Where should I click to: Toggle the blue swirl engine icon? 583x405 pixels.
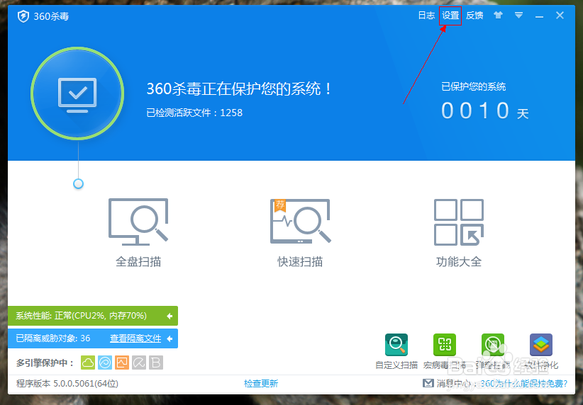click(105, 363)
